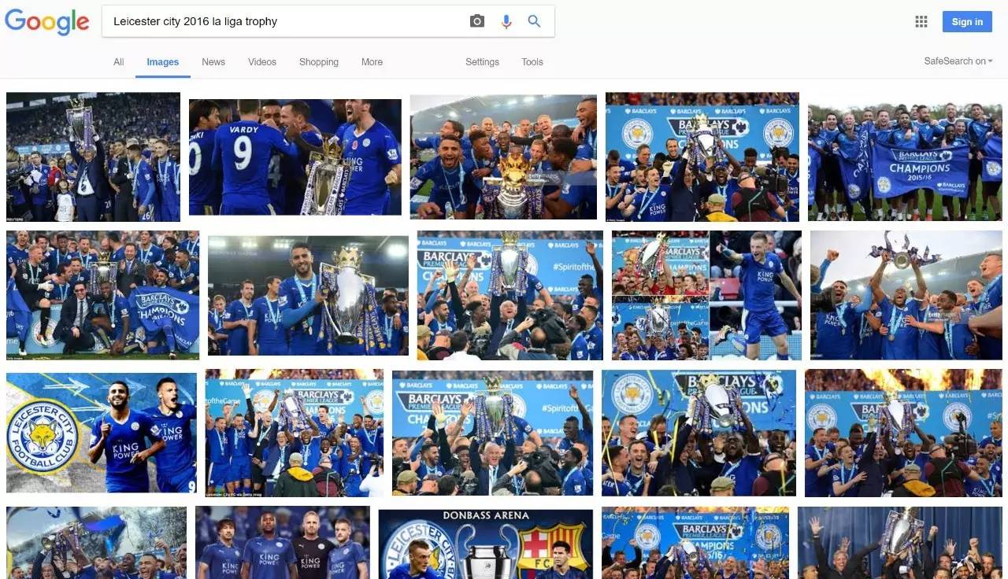Open the Vardy number 9 shirt image
Screen dimensions: 1008x579
point(295,157)
